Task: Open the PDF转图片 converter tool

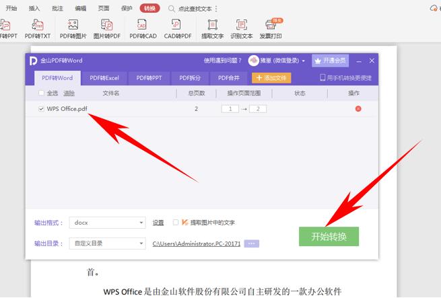Action: 73,29
